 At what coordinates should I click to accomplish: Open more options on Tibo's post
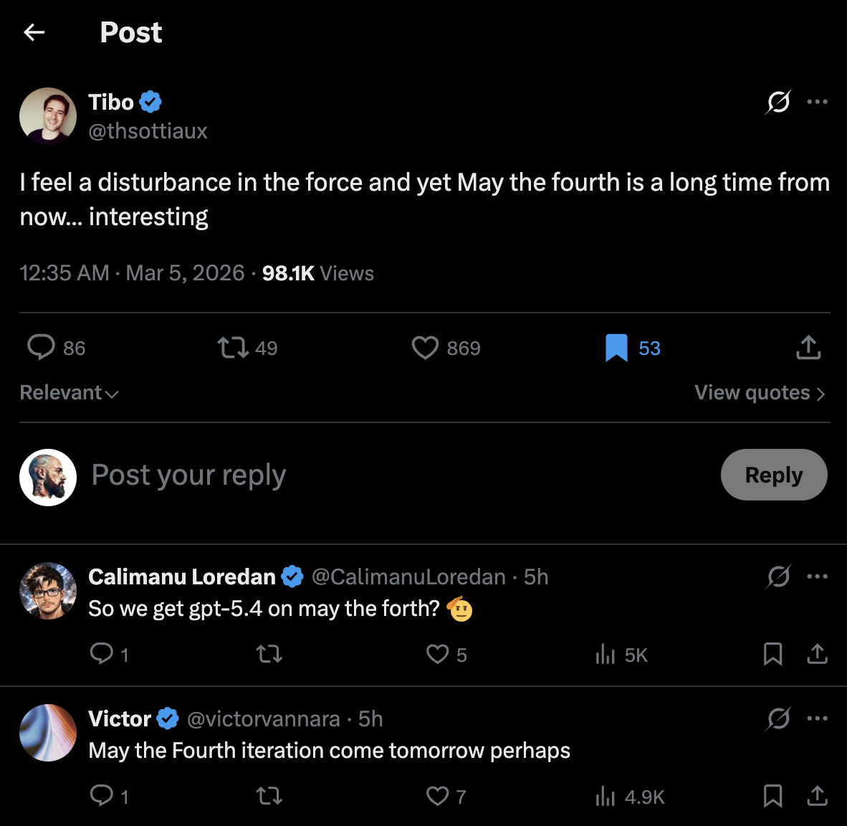pos(817,102)
